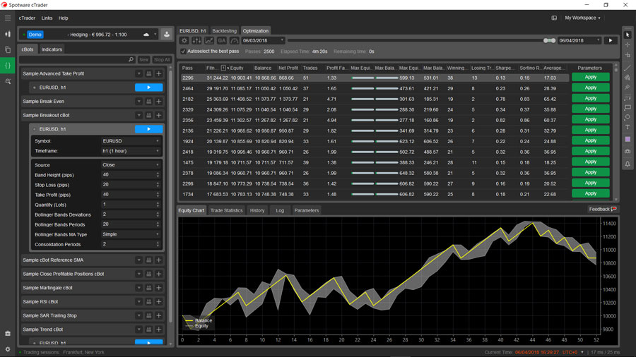This screenshot has width=636, height=357.
Task: Open the Links menu
Action: (47, 18)
